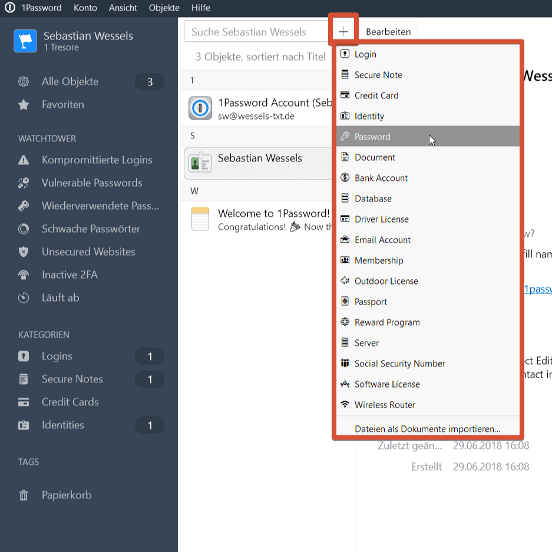
Task: Select the 1Password Account list entry
Action: pyautogui.click(x=255, y=108)
